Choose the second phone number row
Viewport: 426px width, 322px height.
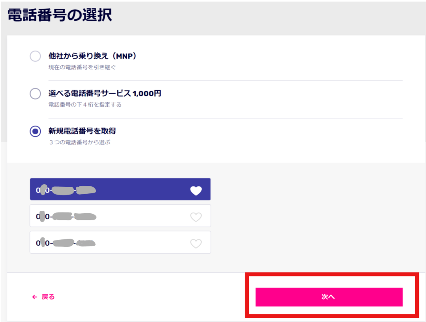(120, 216)
